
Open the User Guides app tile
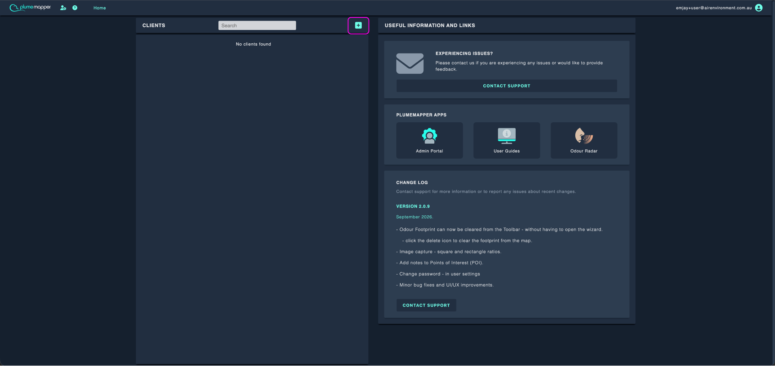click(507, 140)
